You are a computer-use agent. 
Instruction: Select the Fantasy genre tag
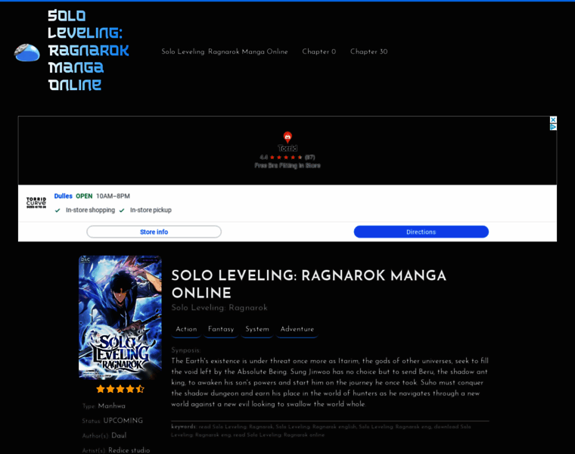tap(221, 329)
